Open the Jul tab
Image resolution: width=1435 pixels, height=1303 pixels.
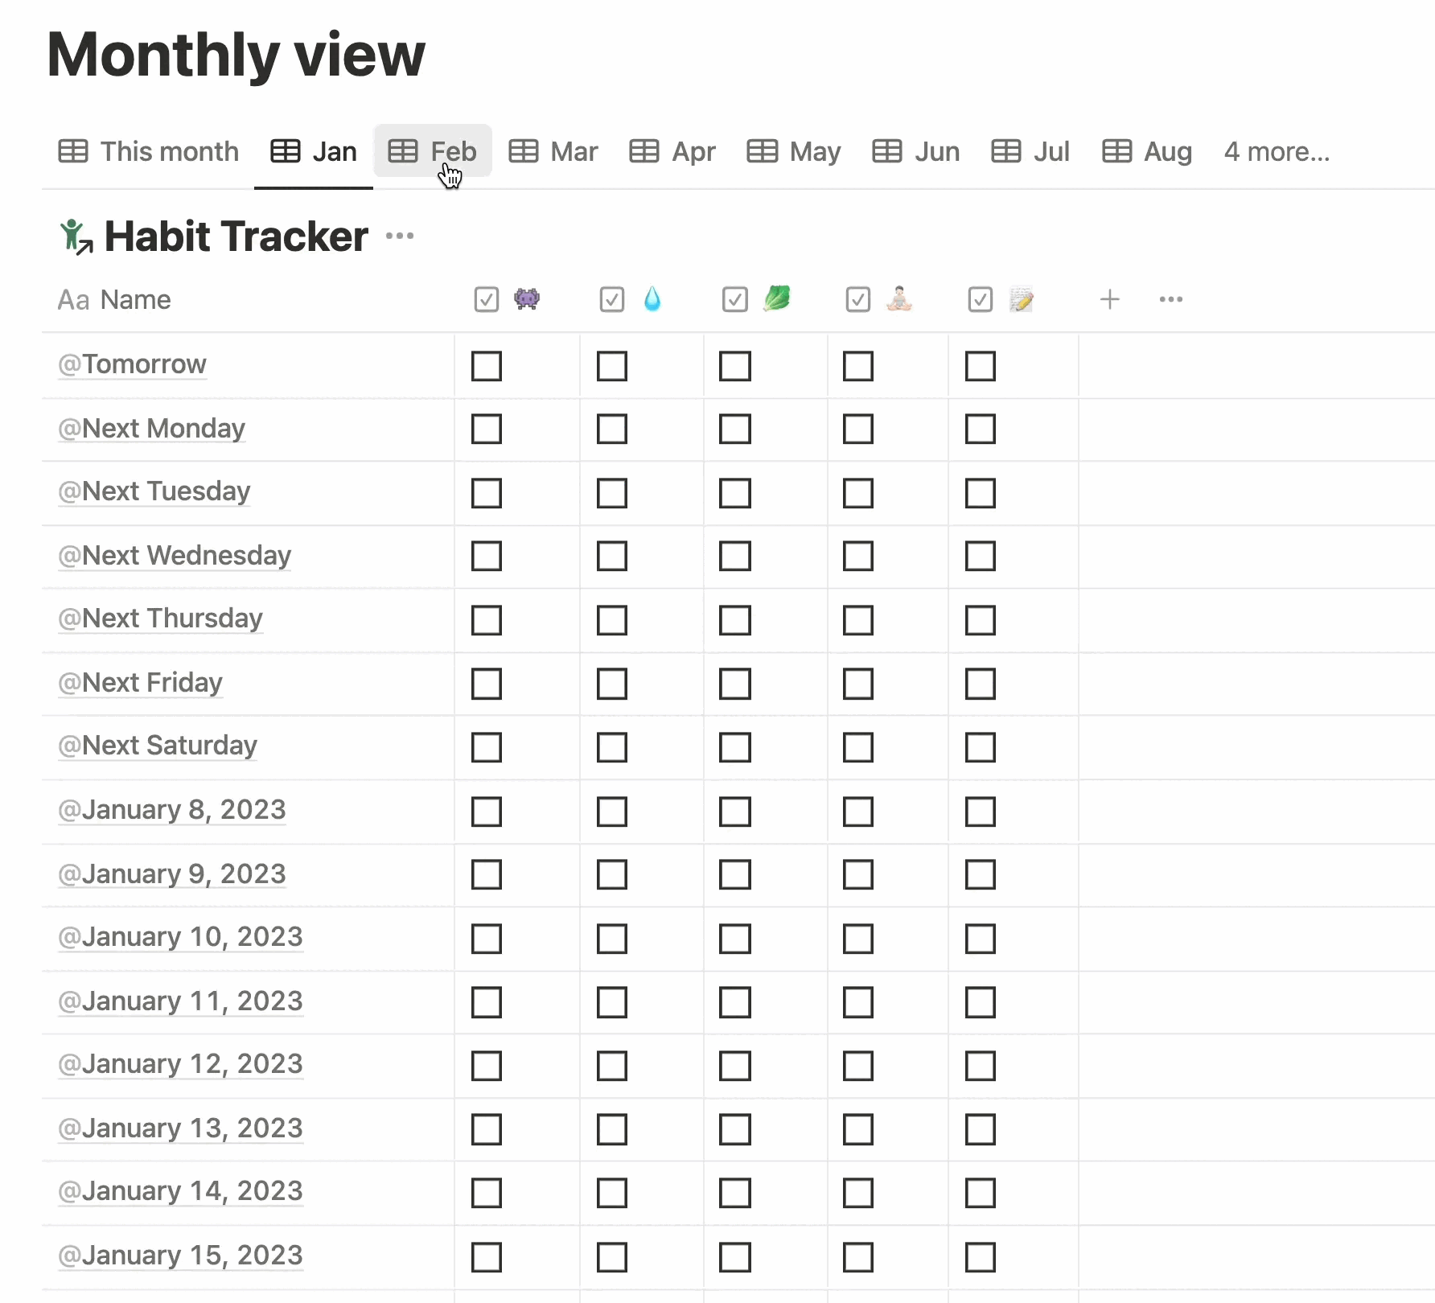pos(1030,151)
